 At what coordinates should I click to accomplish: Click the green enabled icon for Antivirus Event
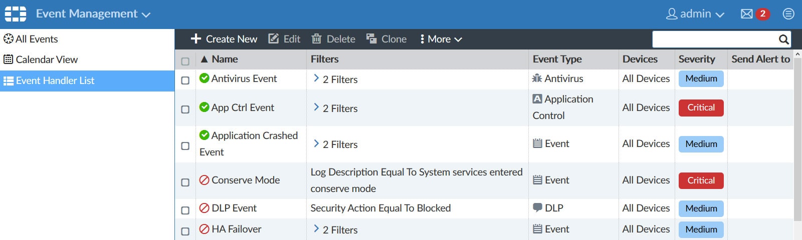click(x=204, y=78)
